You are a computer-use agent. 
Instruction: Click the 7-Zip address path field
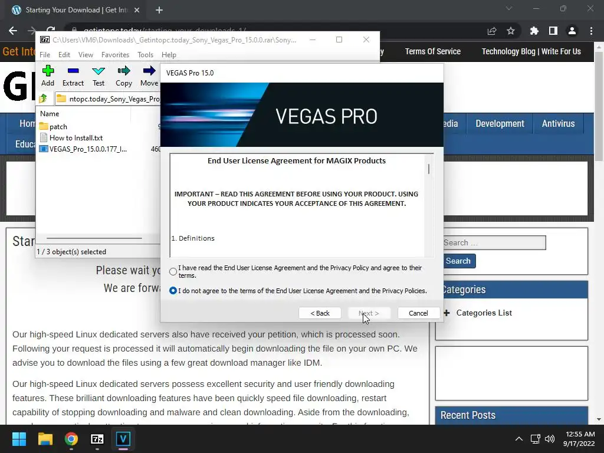click(108, 99)
